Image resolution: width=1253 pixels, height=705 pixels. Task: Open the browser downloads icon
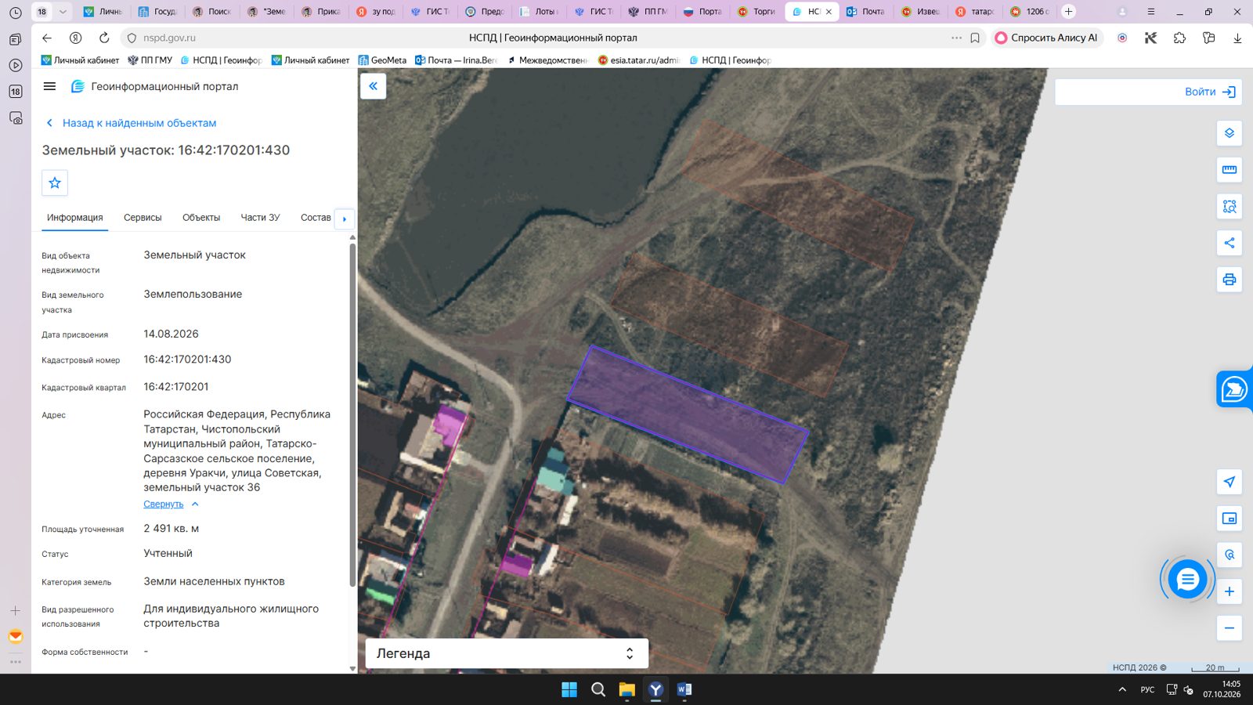click(1237, 38)
